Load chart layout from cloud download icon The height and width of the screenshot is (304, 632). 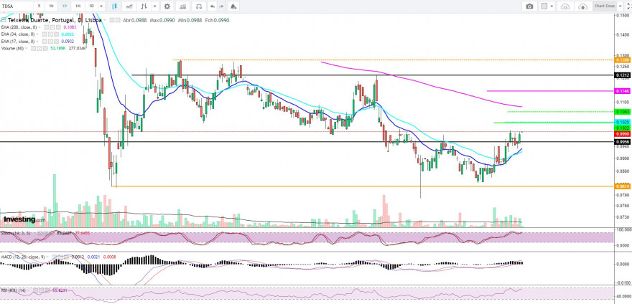(565, 6)
